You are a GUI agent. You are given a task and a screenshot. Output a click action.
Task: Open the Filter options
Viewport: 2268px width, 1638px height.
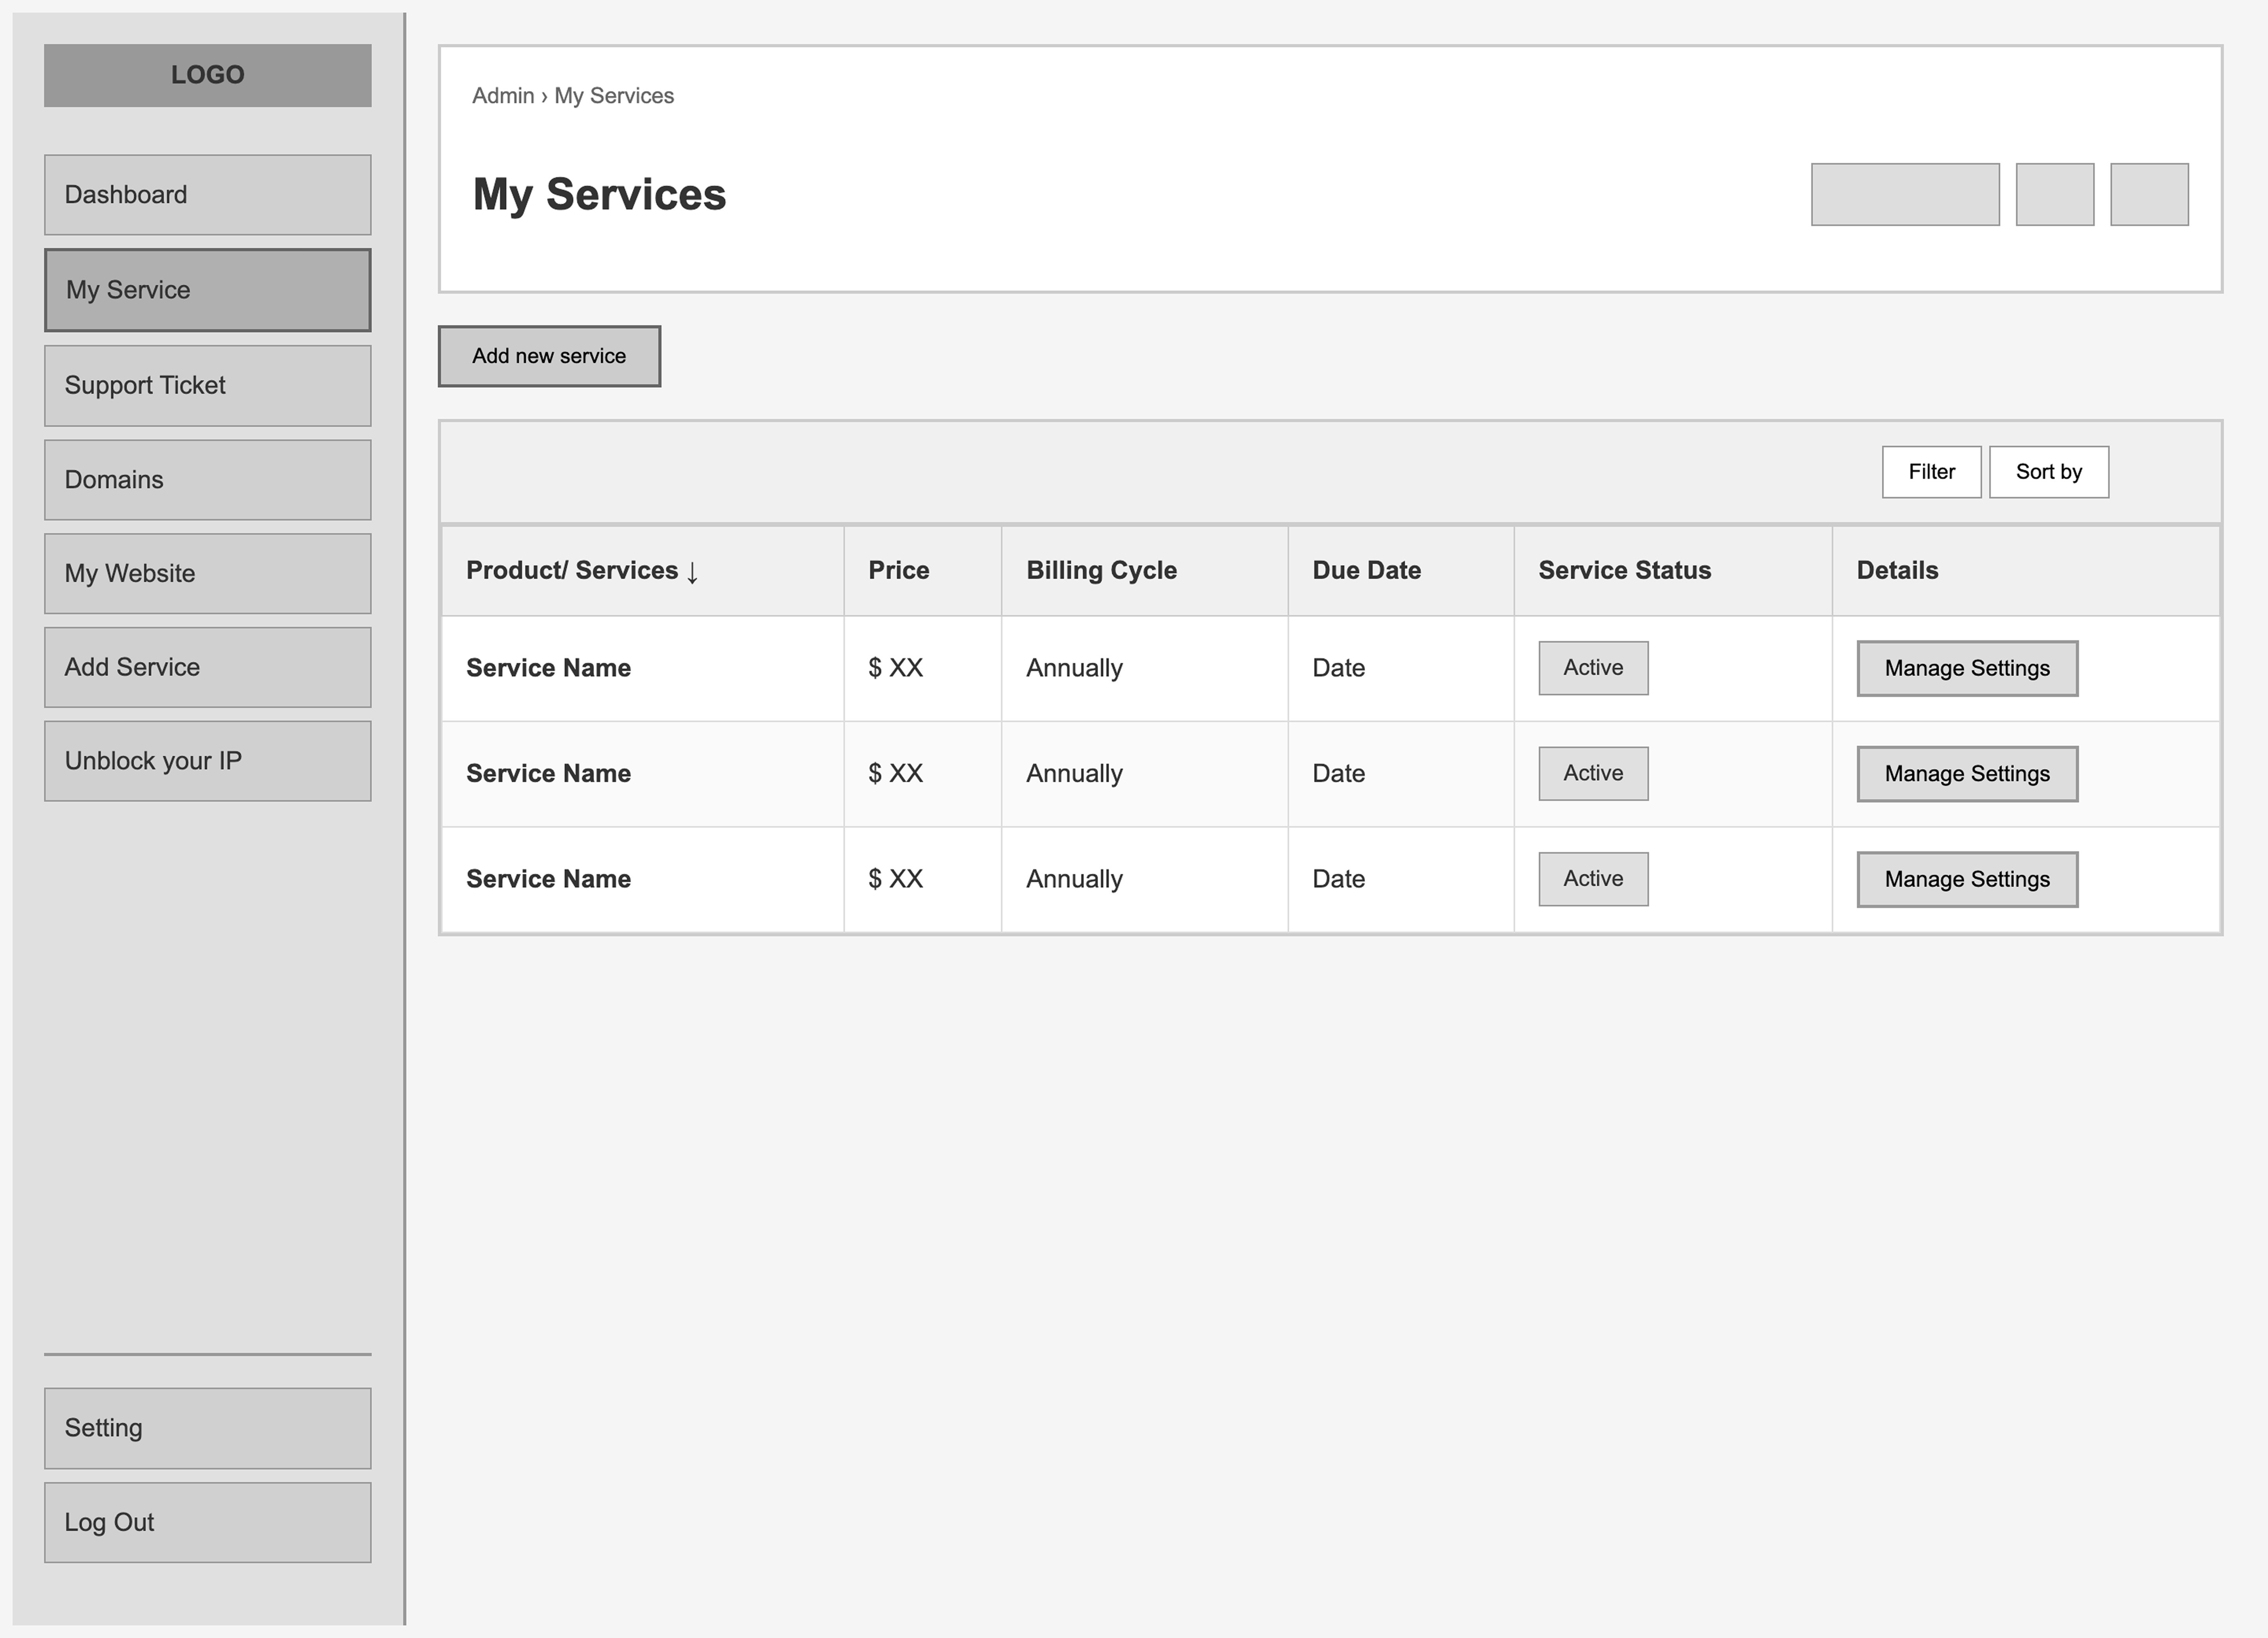coord(1930,471)
